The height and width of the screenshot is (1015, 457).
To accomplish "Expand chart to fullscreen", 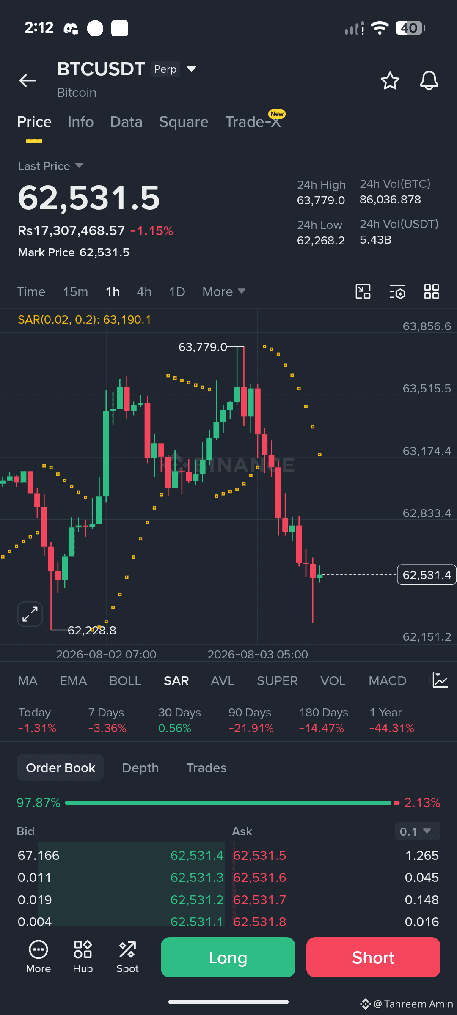I will point(30,614).
